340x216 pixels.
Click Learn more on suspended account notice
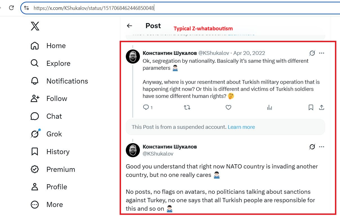click(241, 127)
